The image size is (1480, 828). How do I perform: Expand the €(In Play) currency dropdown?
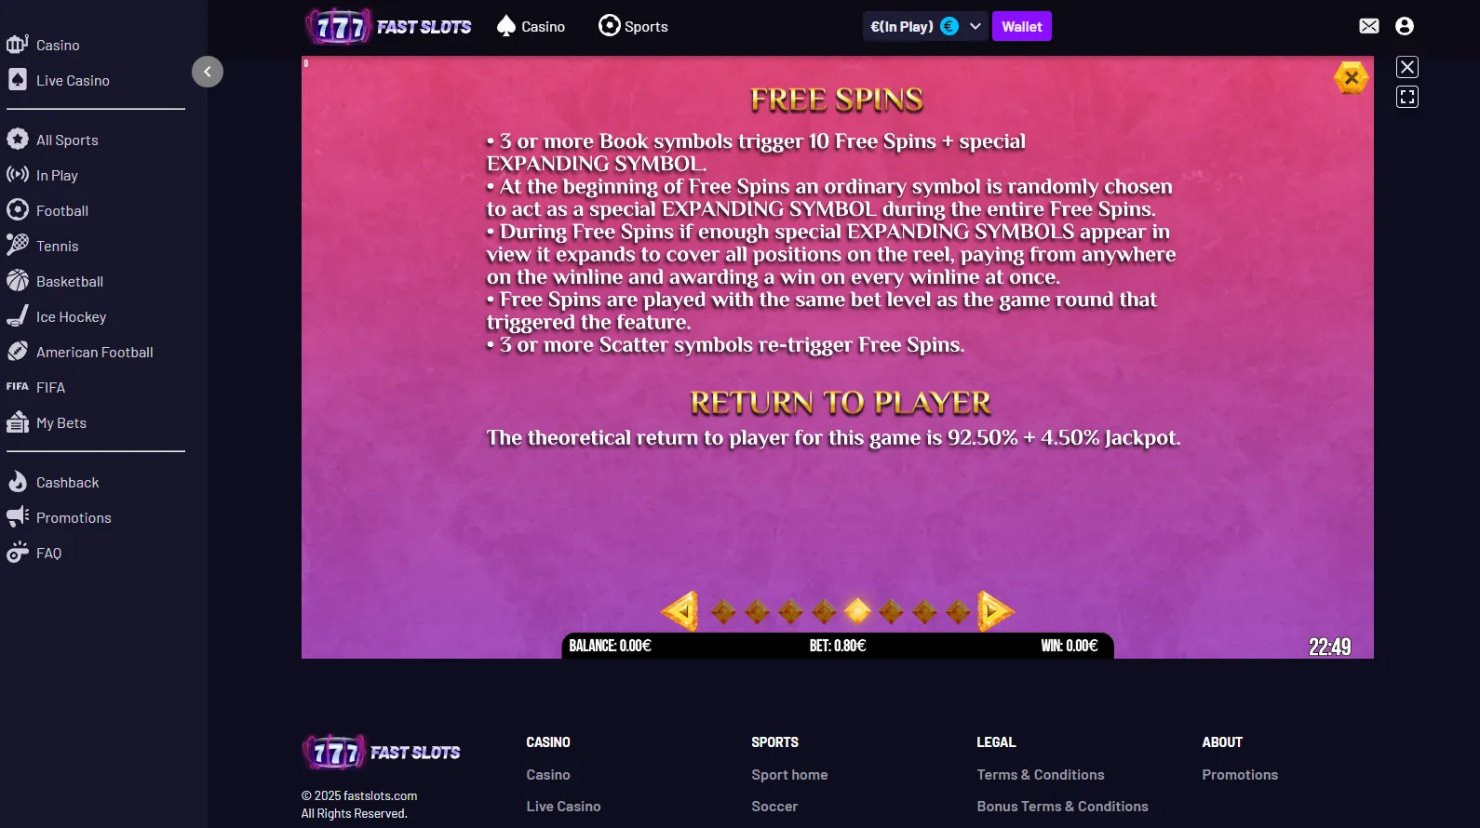click(925, 26)
